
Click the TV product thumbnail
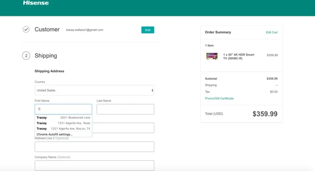click(212, 56)
